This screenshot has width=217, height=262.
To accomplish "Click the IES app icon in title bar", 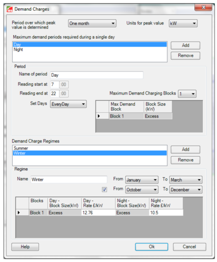I will (10, 9).
